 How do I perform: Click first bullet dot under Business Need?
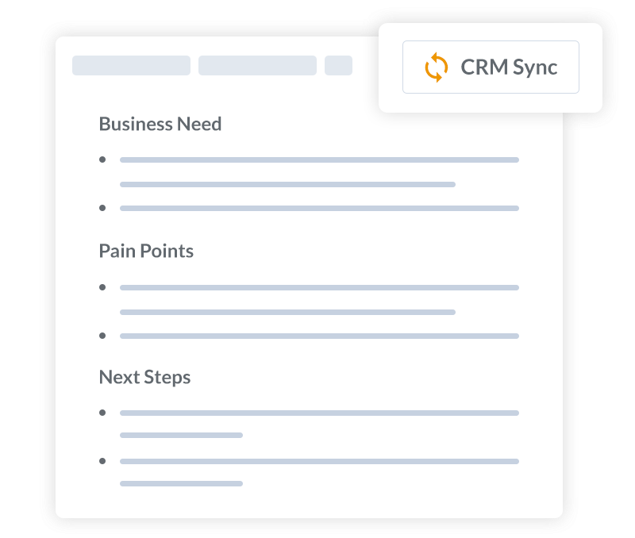point(102,159)
